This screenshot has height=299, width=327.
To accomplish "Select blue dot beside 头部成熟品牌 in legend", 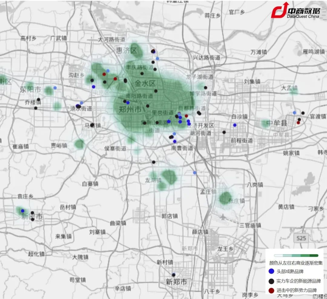I will click(271, 271).
